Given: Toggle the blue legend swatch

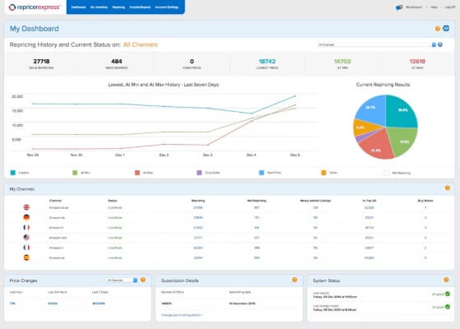Looking at the screenshot, I should 262,173.
